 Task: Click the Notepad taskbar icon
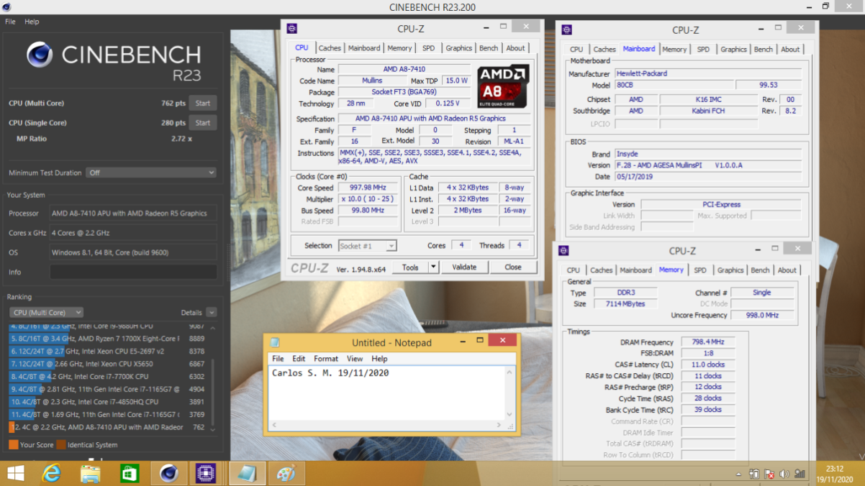click(x=247, y=474)
